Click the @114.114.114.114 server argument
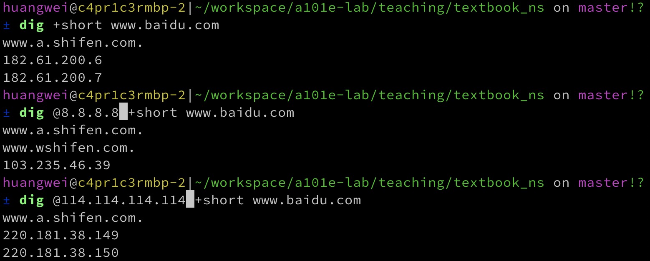The height and width of the screenshot is (261, 650). pos(119,200)
